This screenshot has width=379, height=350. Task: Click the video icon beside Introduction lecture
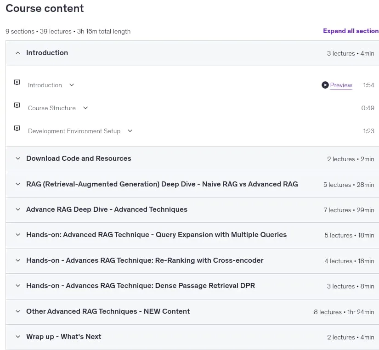tap(17, 82)
